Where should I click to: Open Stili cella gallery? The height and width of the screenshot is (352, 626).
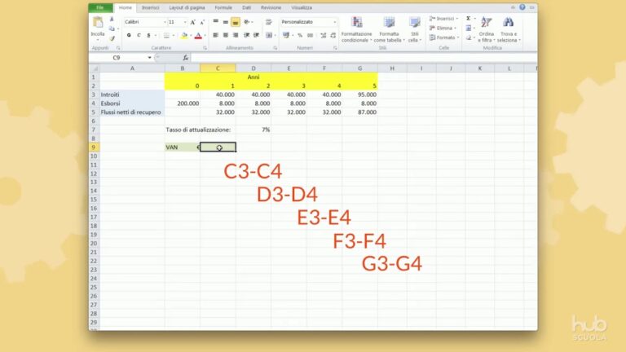[414, 29]
